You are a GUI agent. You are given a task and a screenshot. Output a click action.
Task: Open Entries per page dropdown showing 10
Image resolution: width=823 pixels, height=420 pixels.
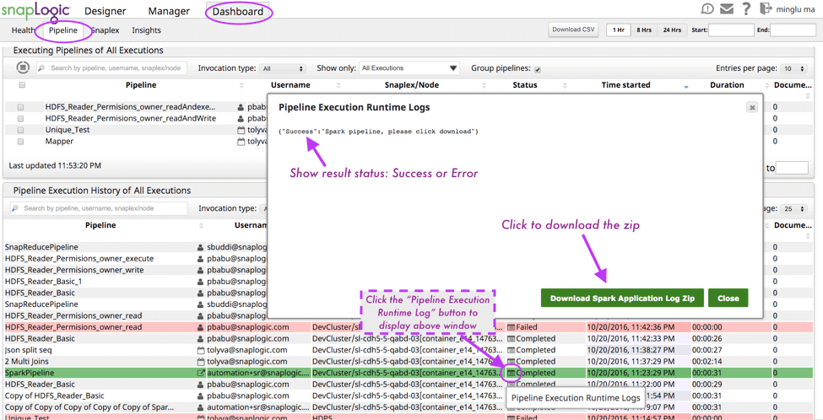[793, 68]
